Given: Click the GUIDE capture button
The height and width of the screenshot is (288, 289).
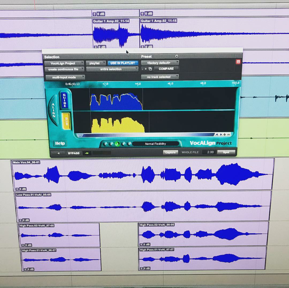Looking at the screenshot, I should point(64,100).
